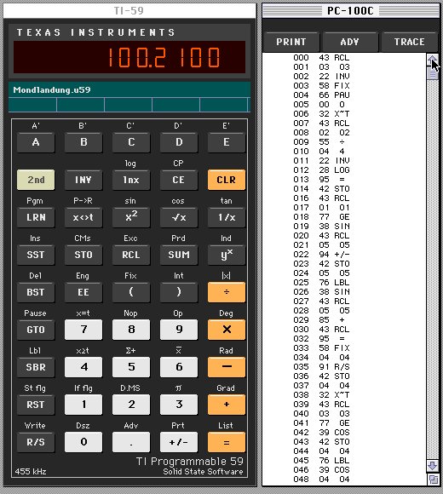
Task: Click the x<>t exchange key
Action: 83,217
